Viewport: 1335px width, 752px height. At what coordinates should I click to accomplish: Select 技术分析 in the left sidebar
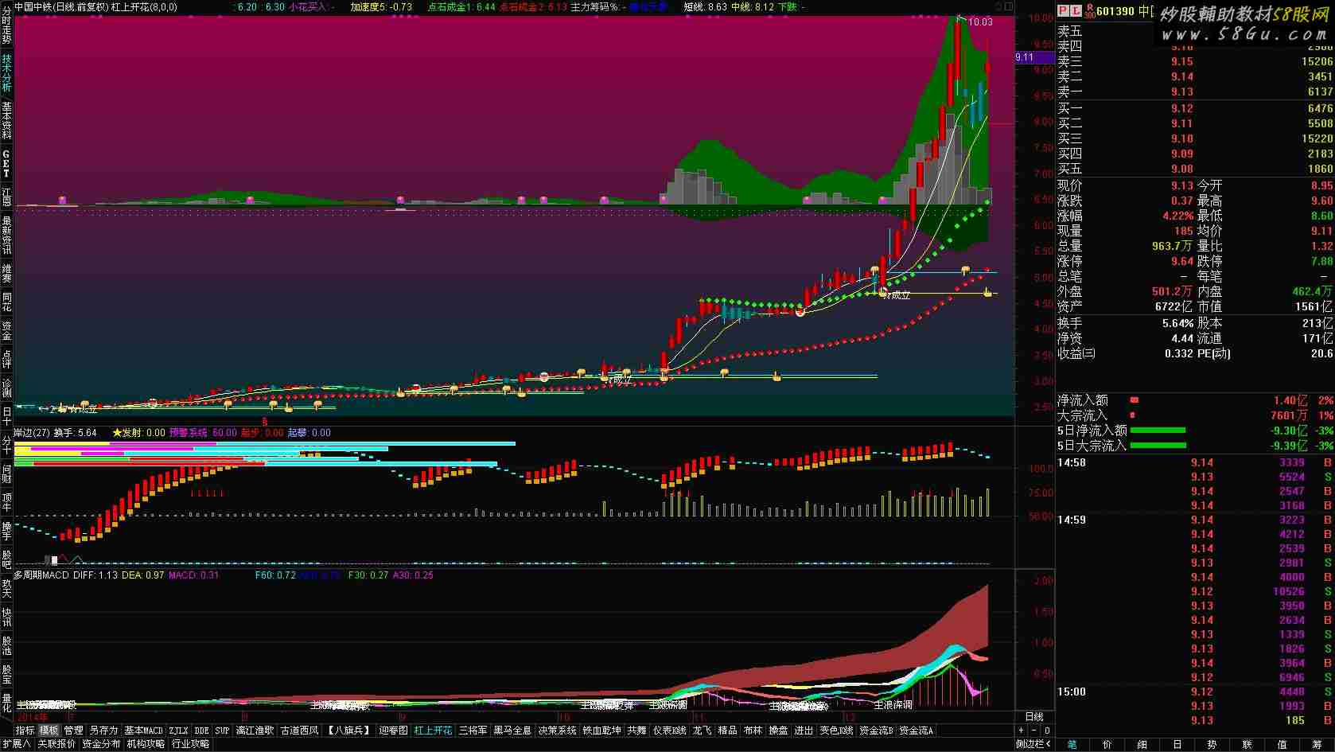pyautogui.click(x=6, y=72)
